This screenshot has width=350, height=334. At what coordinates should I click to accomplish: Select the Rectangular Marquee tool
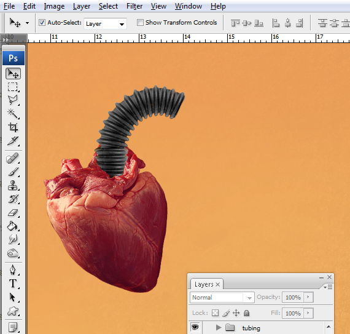tap(13, 87)
